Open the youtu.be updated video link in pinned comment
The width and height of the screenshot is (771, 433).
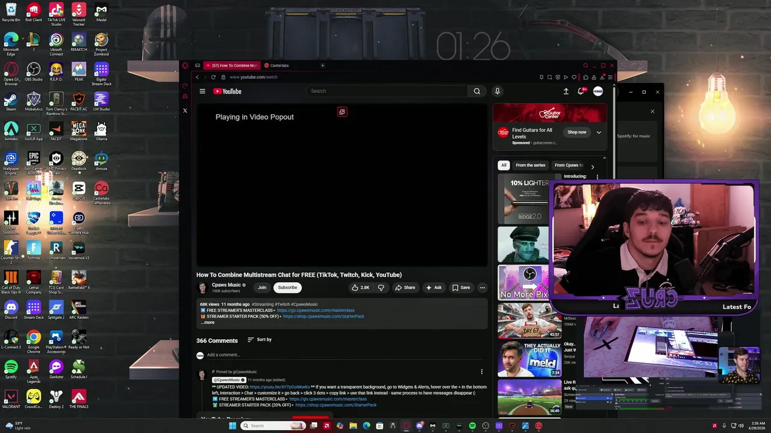click(x=280, y=387)
